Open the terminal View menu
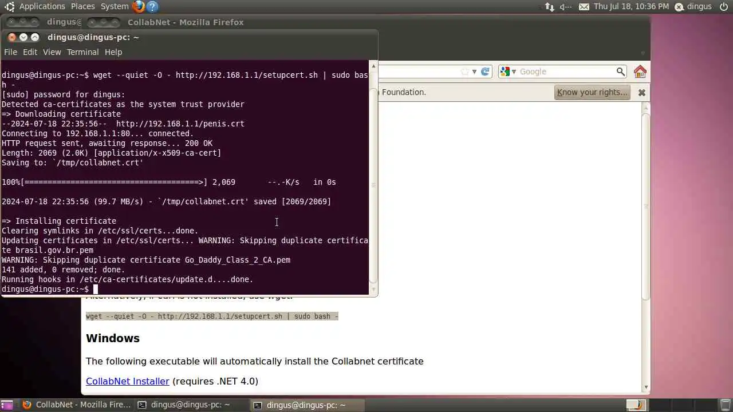Screen dimensions: 733x412 [52, 52]
